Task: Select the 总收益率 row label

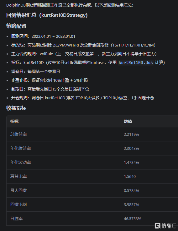Action: click(x=18, y=134)
